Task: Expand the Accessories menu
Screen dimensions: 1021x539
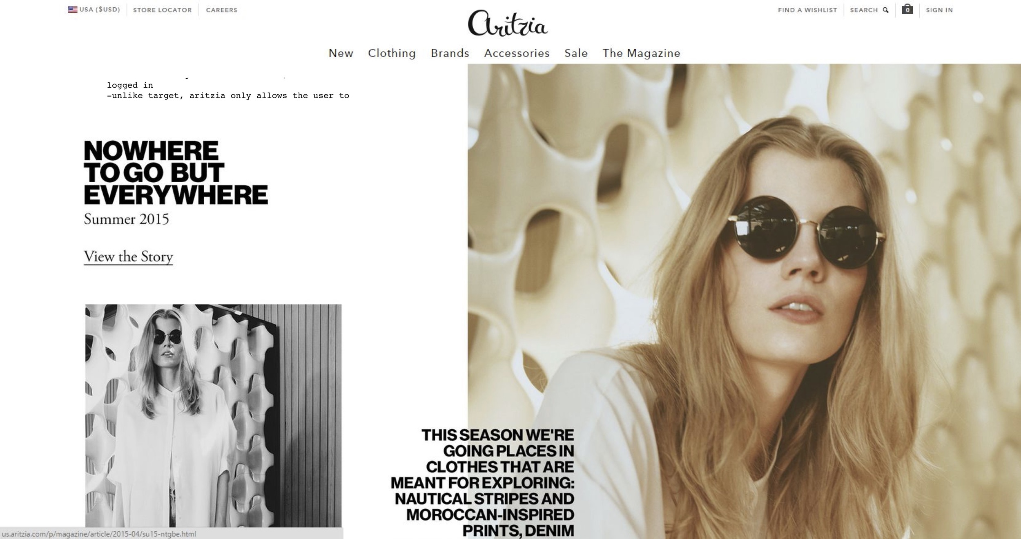Action: click(517, 53)
